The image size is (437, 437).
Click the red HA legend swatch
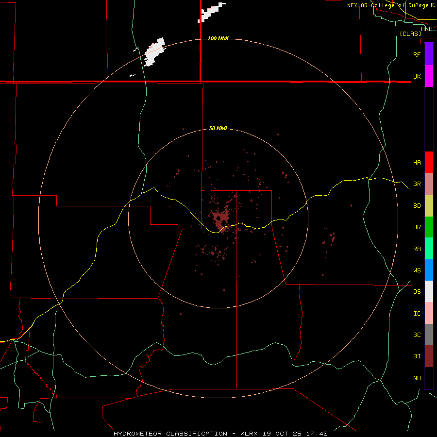tap(429, 162)
